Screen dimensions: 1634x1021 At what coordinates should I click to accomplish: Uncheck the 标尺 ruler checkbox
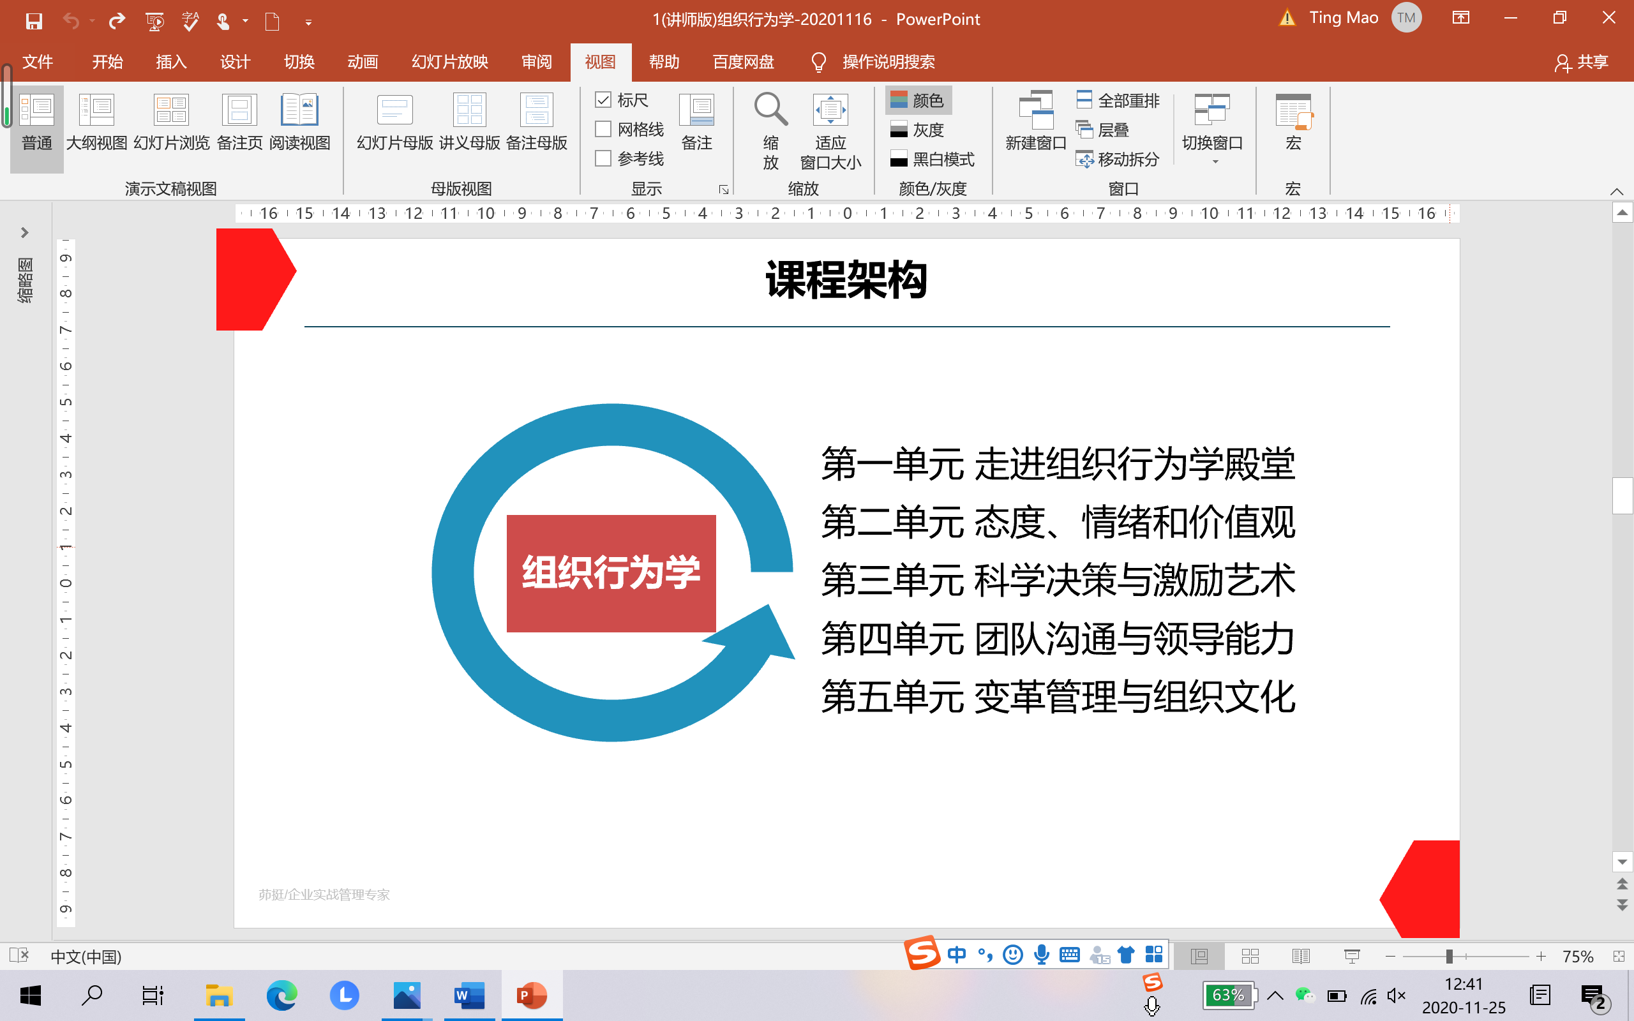tap(603, 100)
